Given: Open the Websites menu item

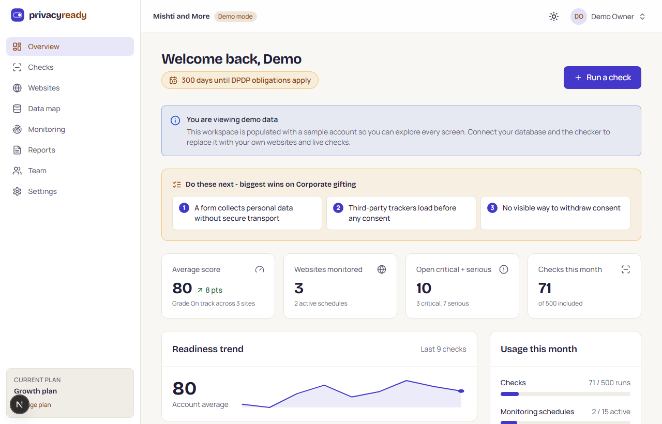Looking at the screenshot, I should (x=70, y=88).
